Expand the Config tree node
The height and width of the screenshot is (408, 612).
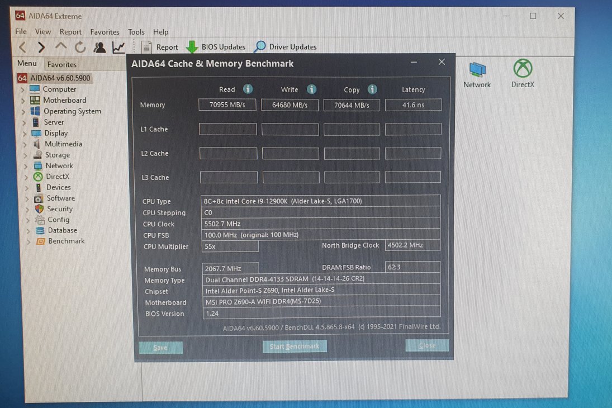coord(27,220)
